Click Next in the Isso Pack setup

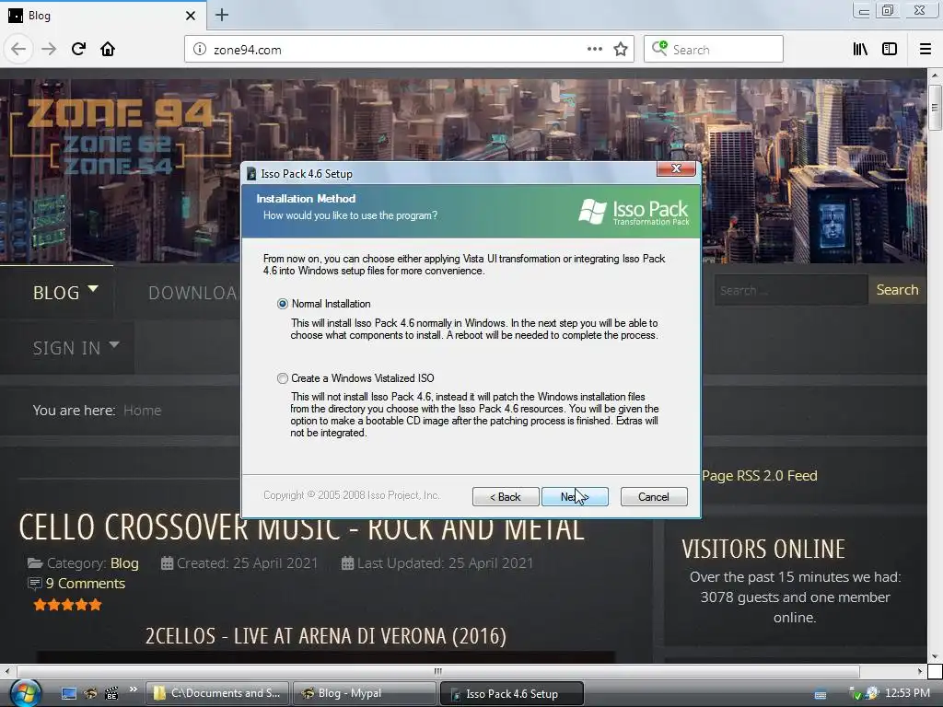pos(575,496)
